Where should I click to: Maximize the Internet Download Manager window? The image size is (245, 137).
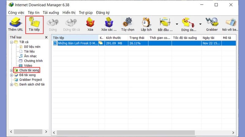click(x=216, y=5)
